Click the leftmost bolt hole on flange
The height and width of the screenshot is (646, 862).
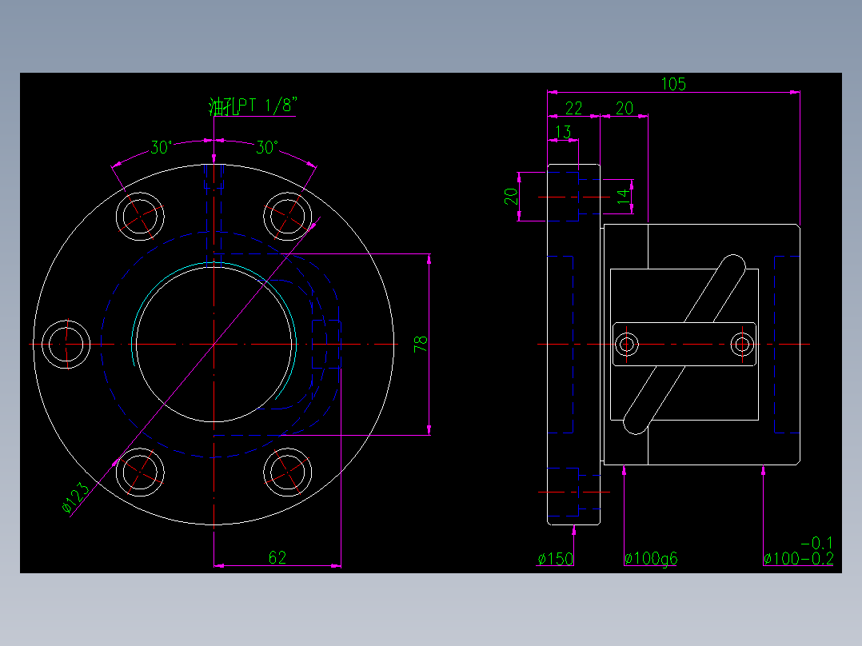point(66,344)
